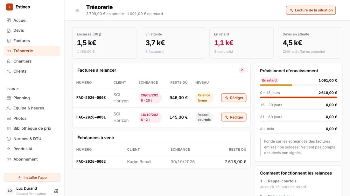The height and width of the screenshot is (196, 350).
Task: Go to Accueil page
Action: pos(32,21)
